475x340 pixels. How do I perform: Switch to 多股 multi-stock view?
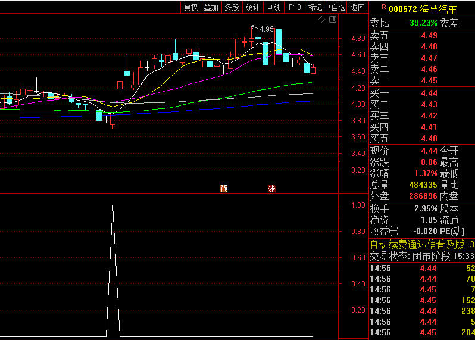[232, 7]
